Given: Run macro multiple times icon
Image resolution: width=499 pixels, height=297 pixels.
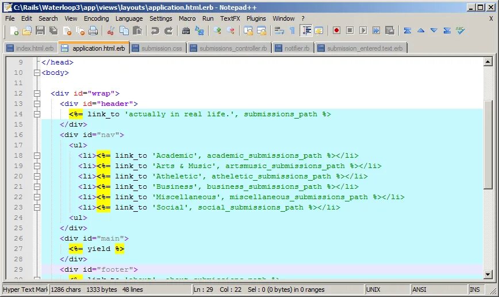Looking at the screenshot, I should (x=376, y=31).
